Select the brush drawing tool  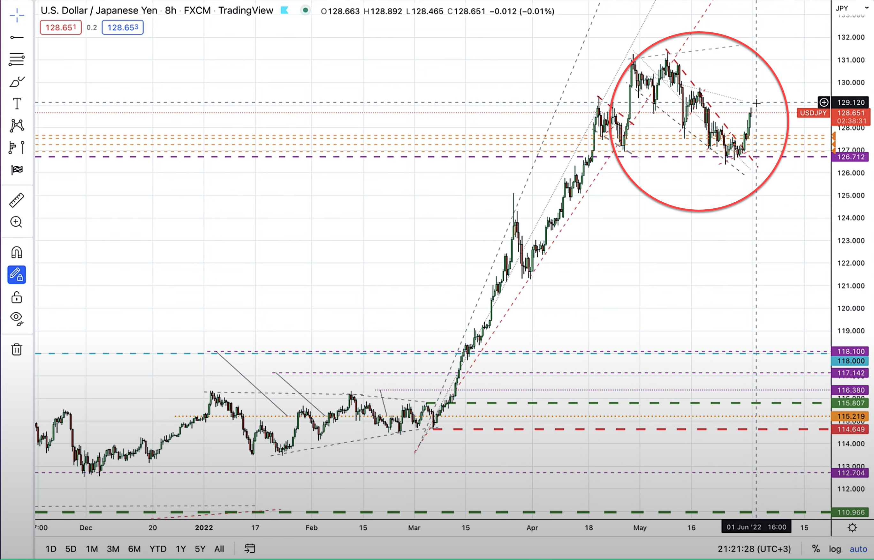pyautogui.click(x=17, y=82)
